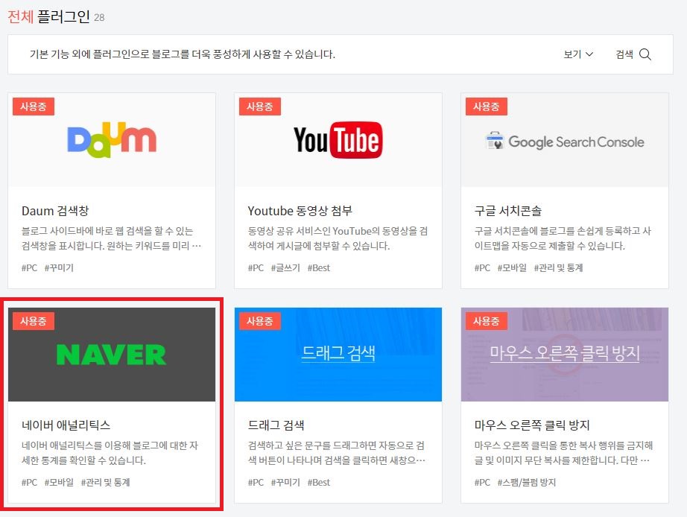Click #모바일 tag on 구글 서치콘솔 card
This screenshot has width=687, height=517.
pyautogui.click(x=512, y=267)
